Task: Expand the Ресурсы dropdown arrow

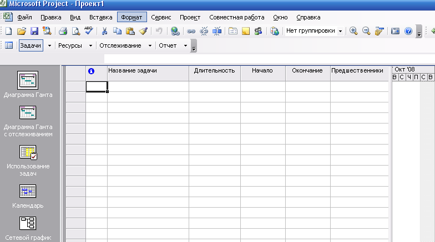Action: [90, 45]
